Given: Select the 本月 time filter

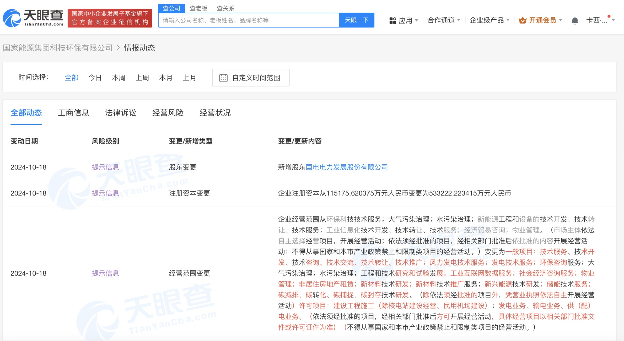Looking at the screenshot, I should pyautogui.click(x=166, y=78).
